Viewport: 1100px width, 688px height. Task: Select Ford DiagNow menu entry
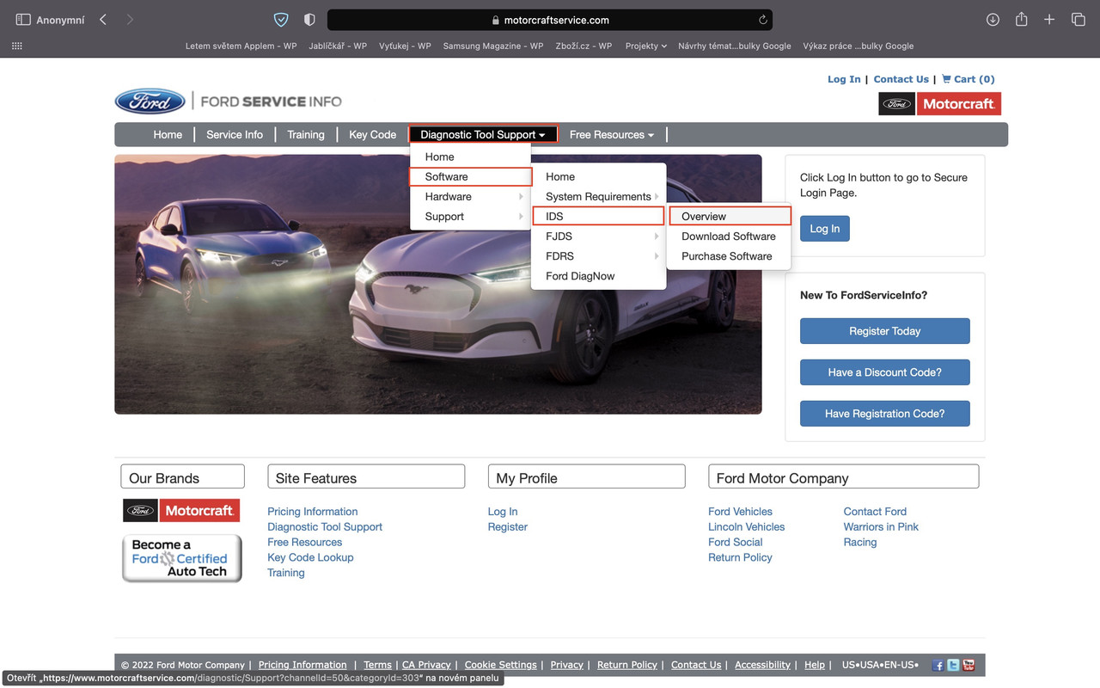click(x=598, y=276)
